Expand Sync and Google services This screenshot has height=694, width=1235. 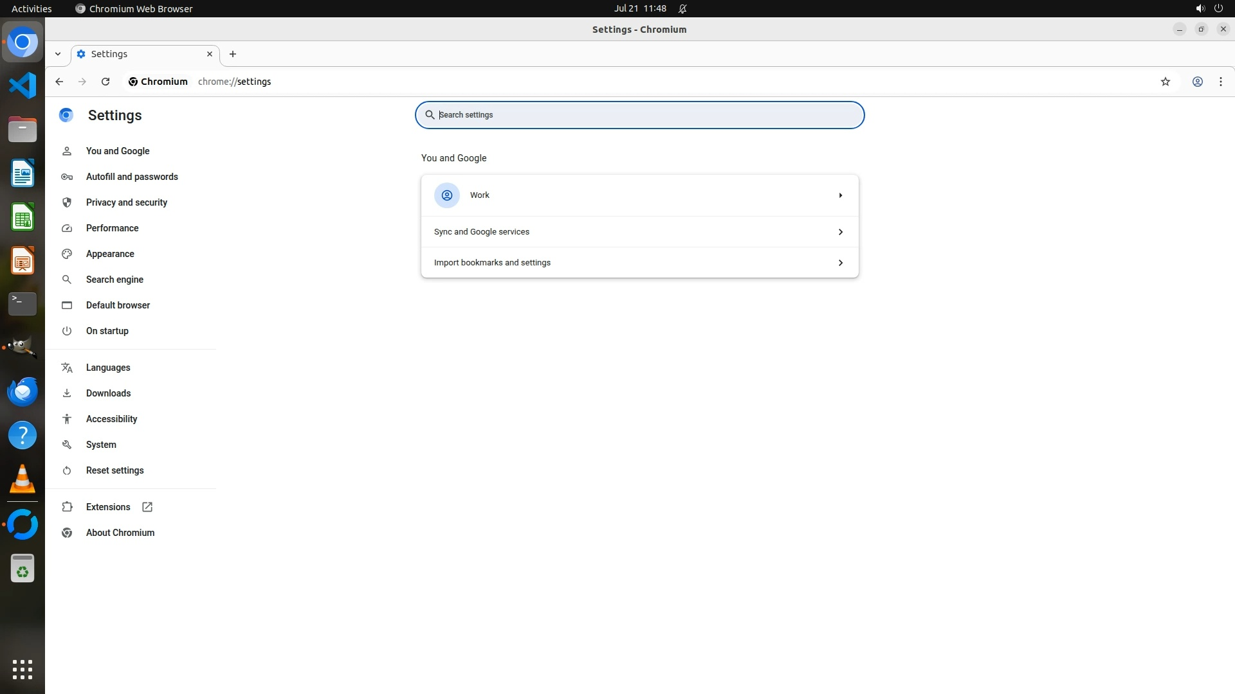point(639,232)
